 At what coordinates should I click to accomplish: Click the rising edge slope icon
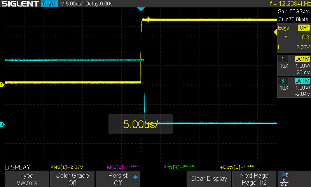click(x=286, y=37)
